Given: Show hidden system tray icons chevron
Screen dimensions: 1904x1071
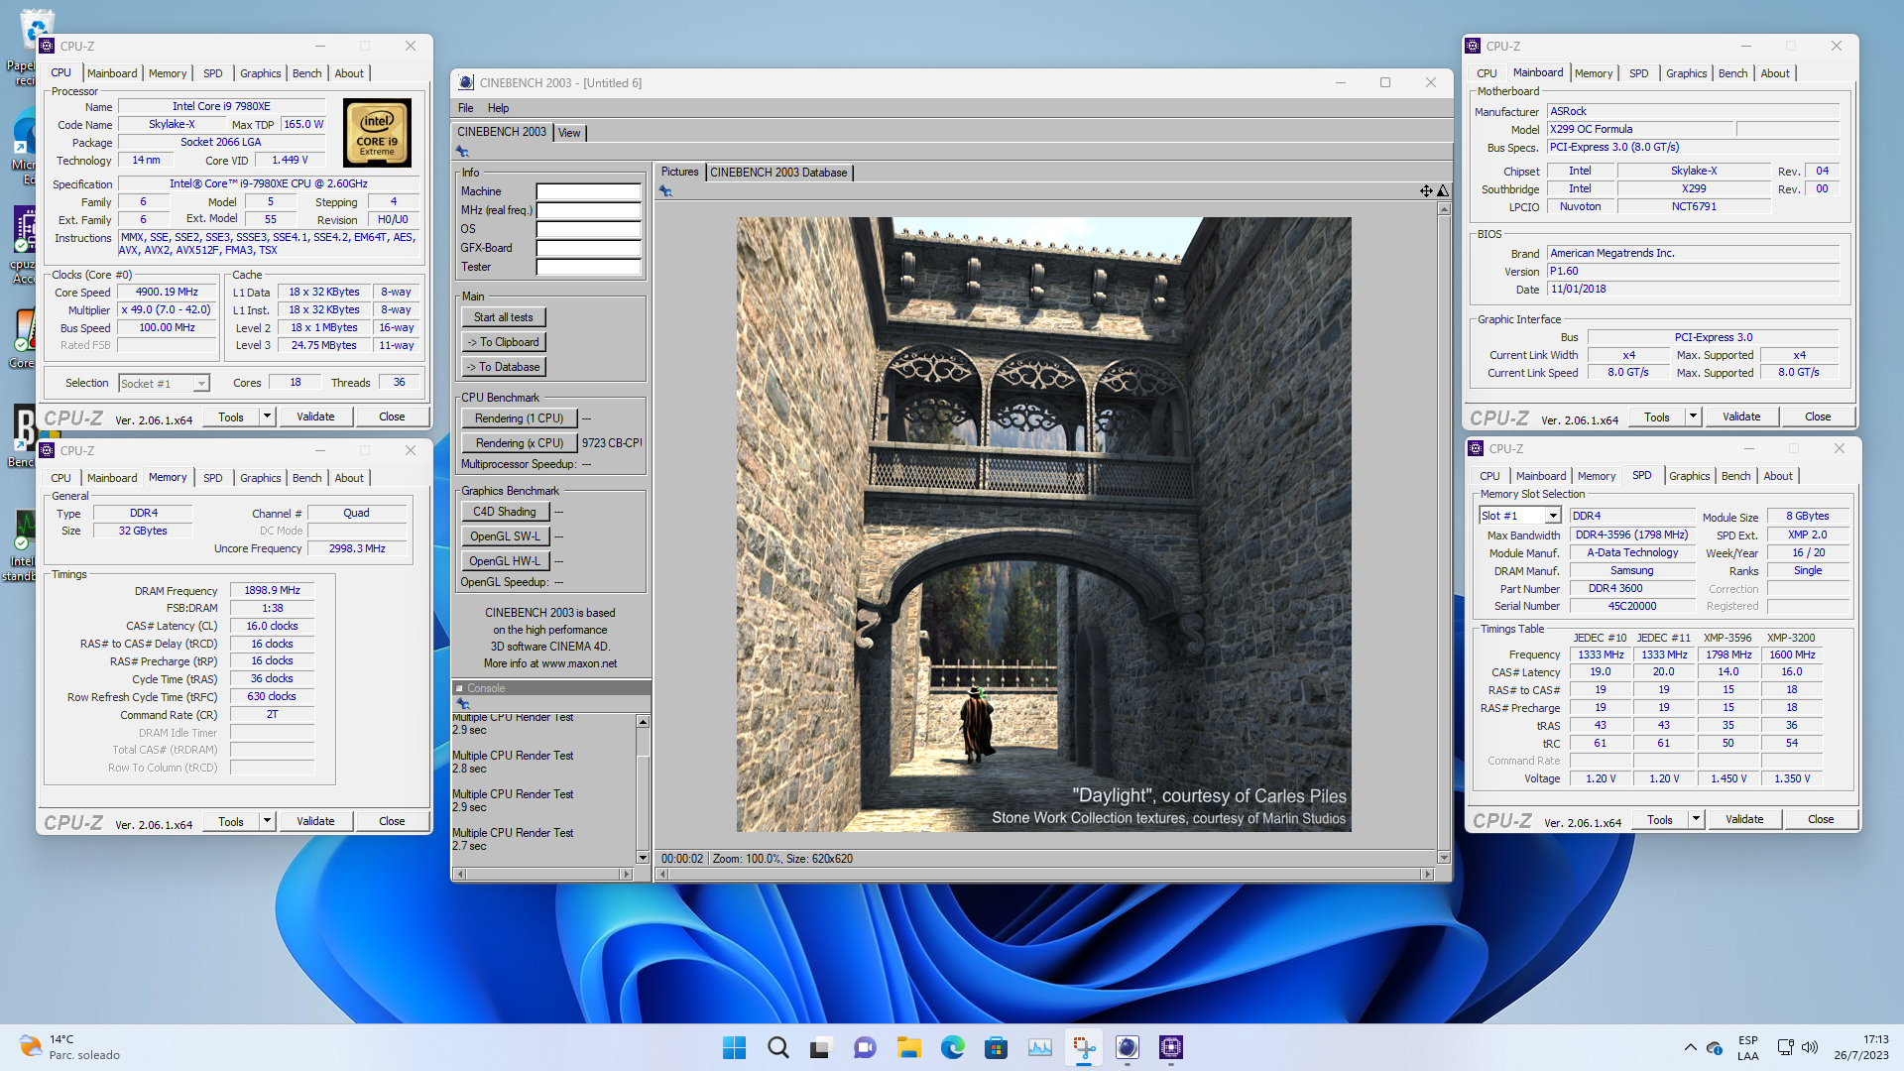Looking at the screenshot, I should pos(1690,1047).
